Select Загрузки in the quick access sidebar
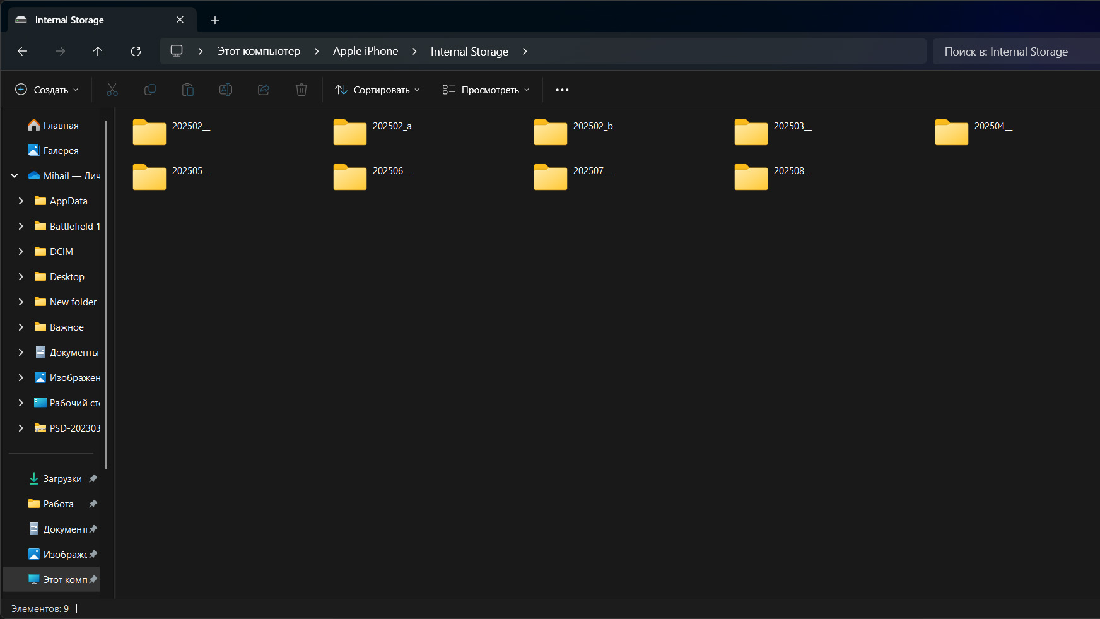The height and width of the screenshot is (619, 1100). [62, 478]
